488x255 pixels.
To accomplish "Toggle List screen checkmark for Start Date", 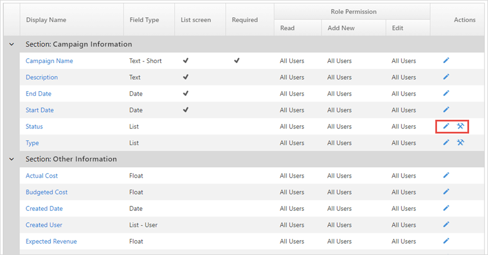I will 186,109.
